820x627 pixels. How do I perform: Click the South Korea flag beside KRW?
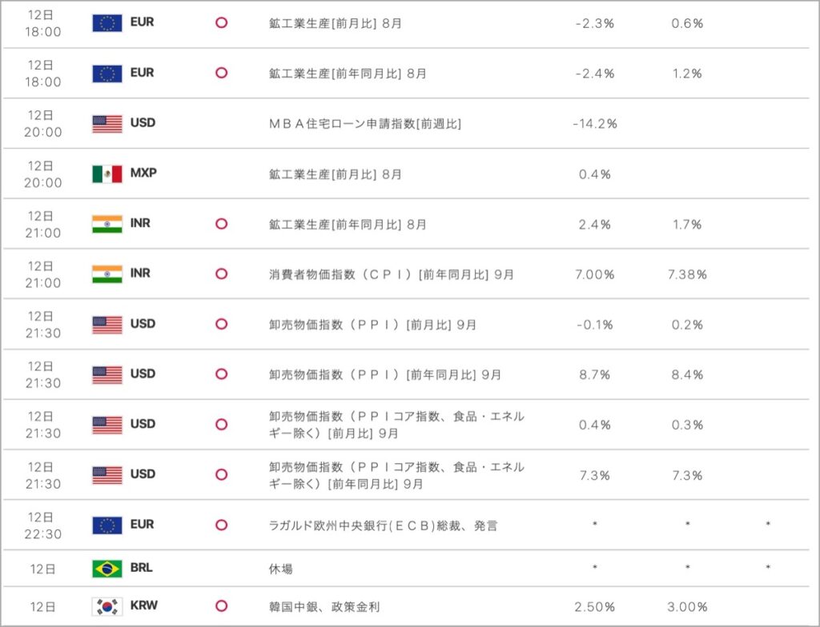point(107,606)
